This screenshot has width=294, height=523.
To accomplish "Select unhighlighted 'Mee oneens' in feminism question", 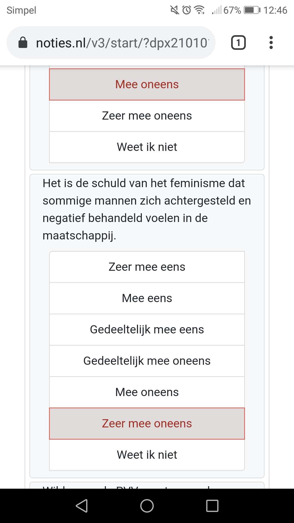I will (147, 392).
